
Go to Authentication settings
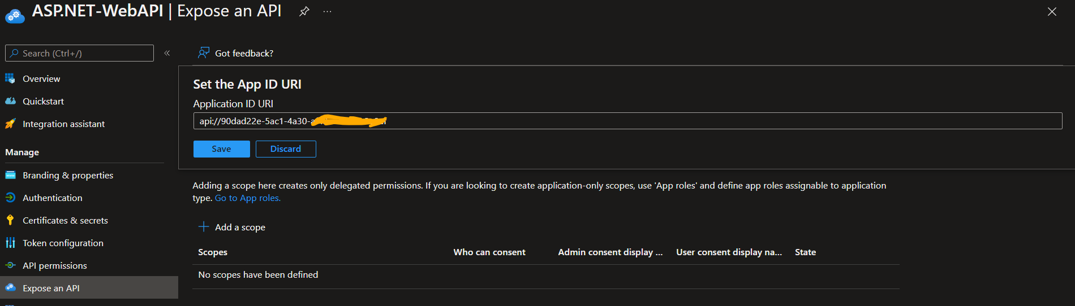tap(53, 198)
